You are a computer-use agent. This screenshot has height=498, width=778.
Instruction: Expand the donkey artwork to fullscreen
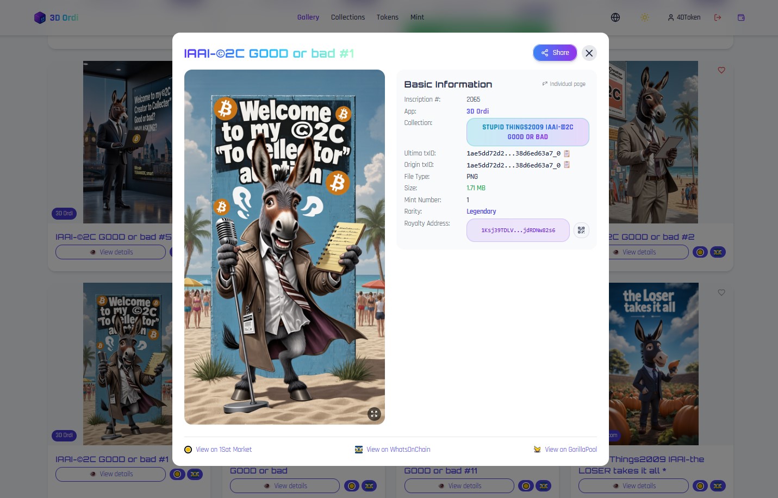point(374,414)
